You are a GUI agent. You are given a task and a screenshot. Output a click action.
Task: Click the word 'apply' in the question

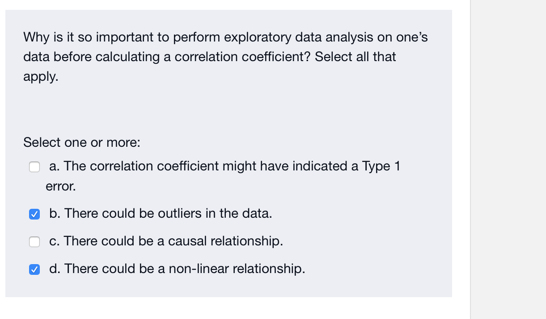[36, 76]
